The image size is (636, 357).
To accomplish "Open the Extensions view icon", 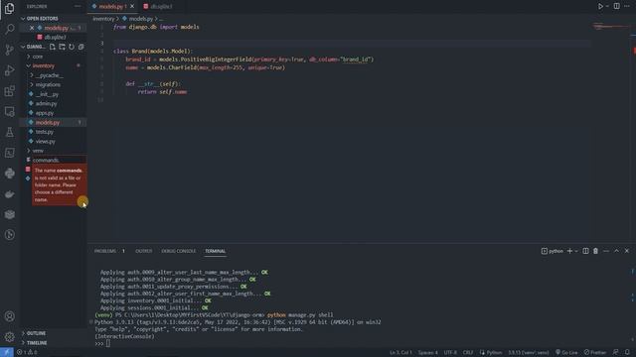I will [x=9, y=90].
